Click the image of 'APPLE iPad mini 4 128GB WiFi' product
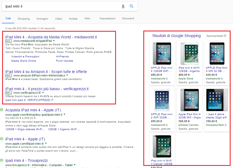 pos(162,53)
